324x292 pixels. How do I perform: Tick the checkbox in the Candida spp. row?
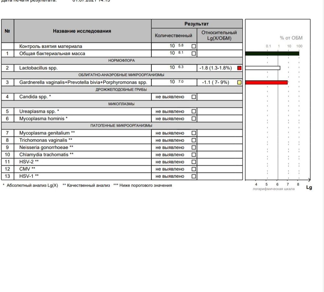point(194,97)
